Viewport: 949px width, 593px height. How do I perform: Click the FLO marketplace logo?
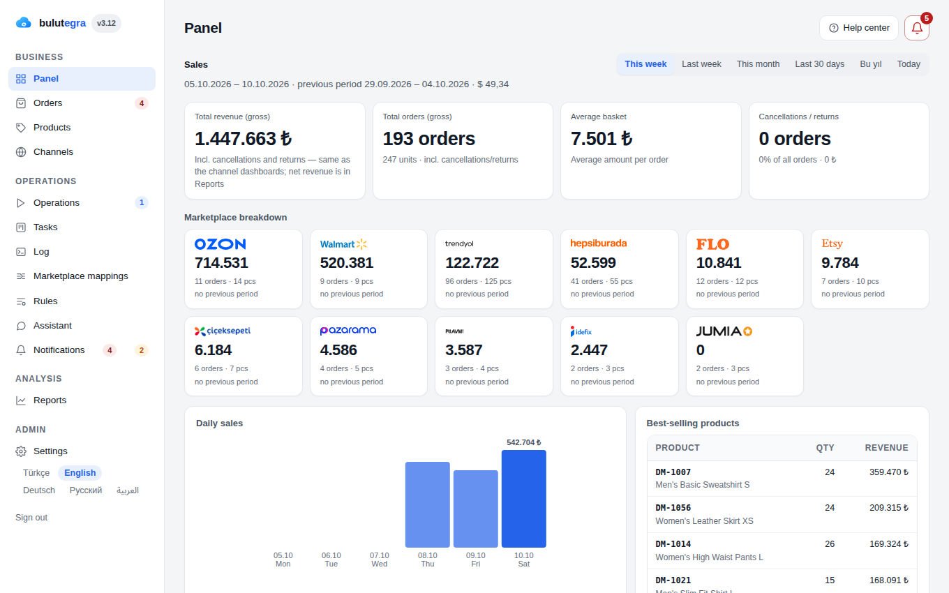(x=712, y=244)
